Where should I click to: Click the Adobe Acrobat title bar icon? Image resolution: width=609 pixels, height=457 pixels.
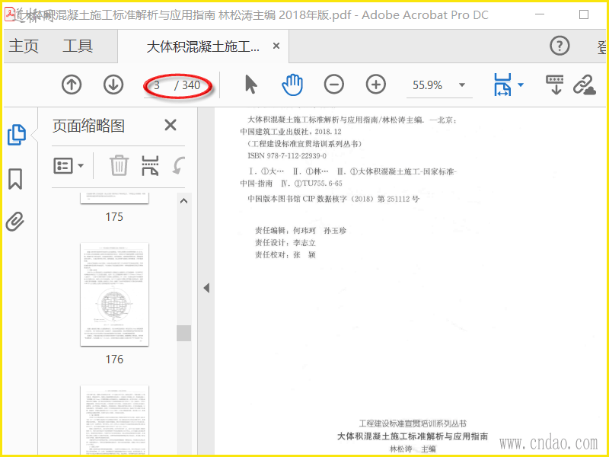[x=11, y=14]
